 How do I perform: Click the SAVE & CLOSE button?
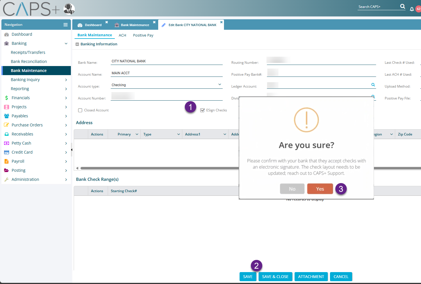(275, 277)
